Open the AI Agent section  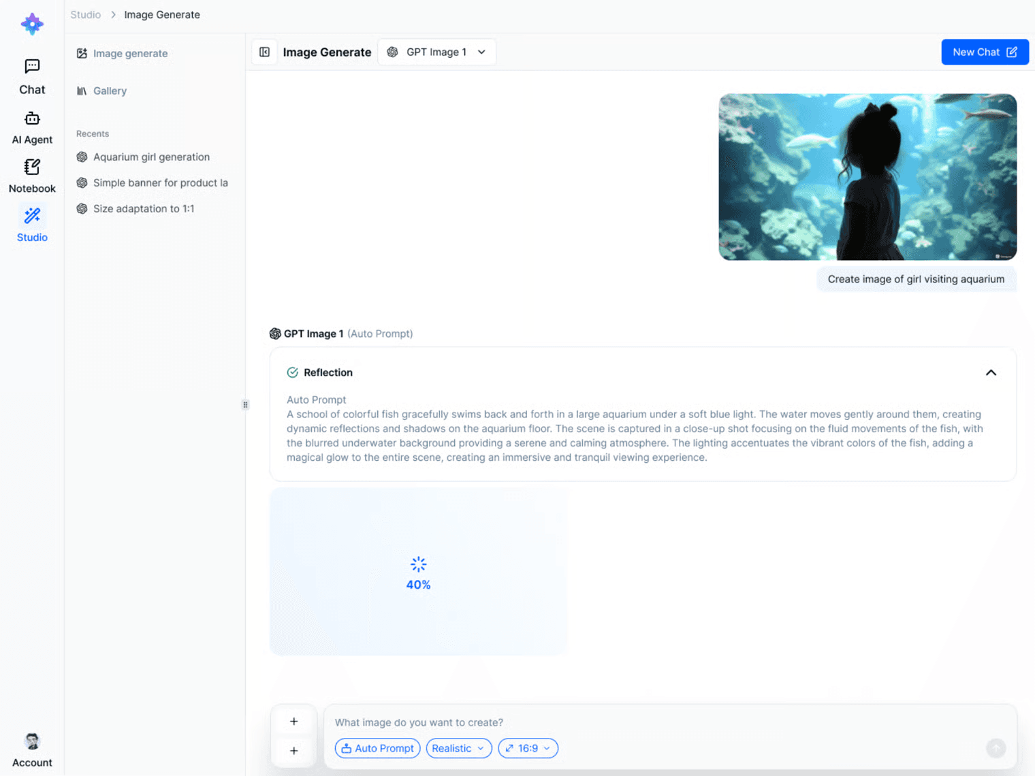[32, 128]
